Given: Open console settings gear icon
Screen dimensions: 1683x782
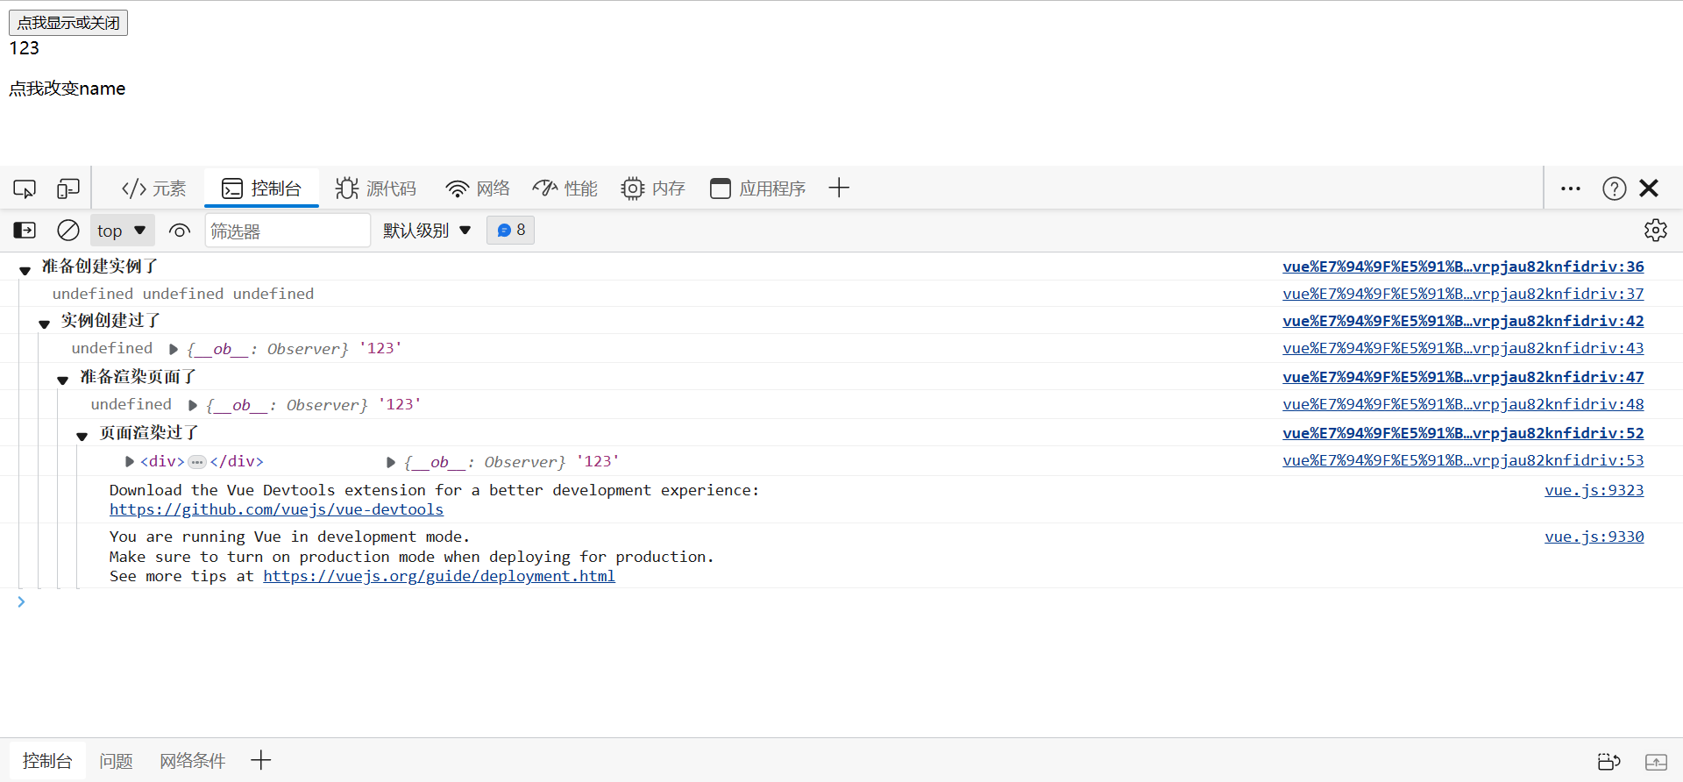Looking at the screenshot, I should tap(1655, 231).
